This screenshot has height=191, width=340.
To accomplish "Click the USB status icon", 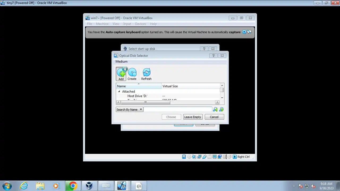I will tap(204, 157).
